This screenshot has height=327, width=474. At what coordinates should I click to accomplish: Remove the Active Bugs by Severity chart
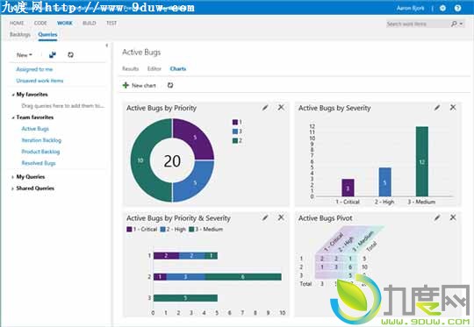pyautogui.click(x=453, y=108)
